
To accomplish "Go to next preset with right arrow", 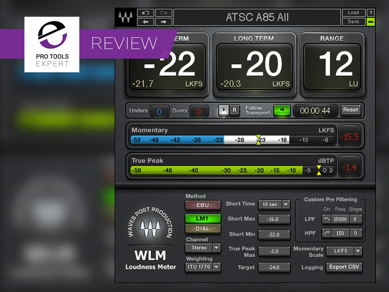I will (x=163, y=22).
